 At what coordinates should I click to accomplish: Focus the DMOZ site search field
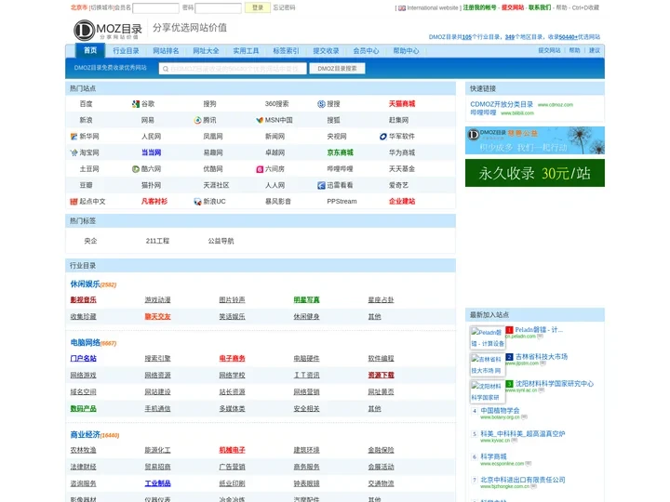[x=233, y=69]
